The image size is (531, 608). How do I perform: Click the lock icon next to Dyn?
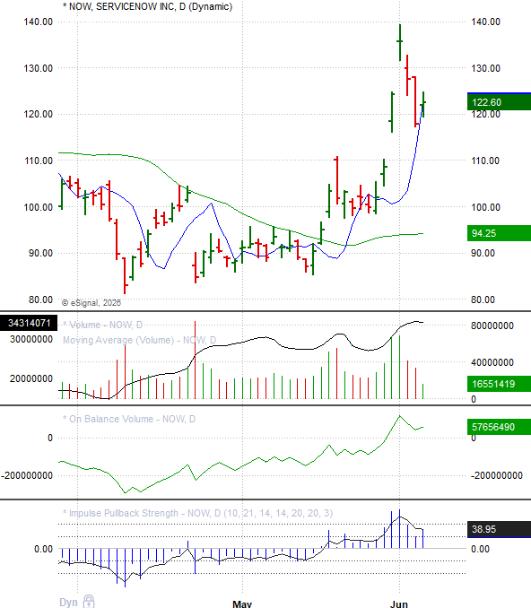tap(89, 602)
